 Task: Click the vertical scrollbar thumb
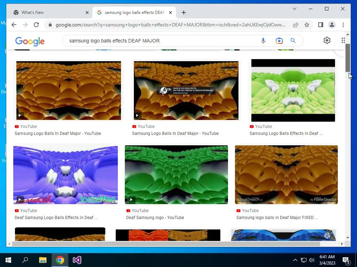348,58
